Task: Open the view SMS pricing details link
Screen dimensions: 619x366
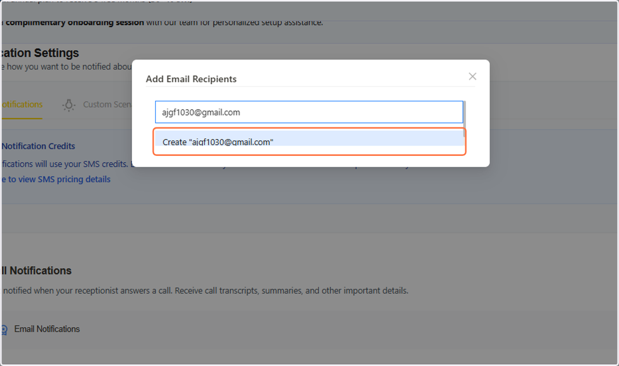Action: click(55, 179)
